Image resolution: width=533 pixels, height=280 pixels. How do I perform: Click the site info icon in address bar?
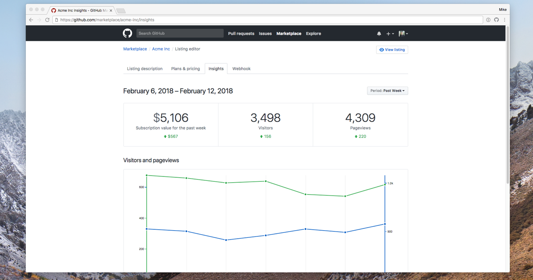tap(56, 20)
